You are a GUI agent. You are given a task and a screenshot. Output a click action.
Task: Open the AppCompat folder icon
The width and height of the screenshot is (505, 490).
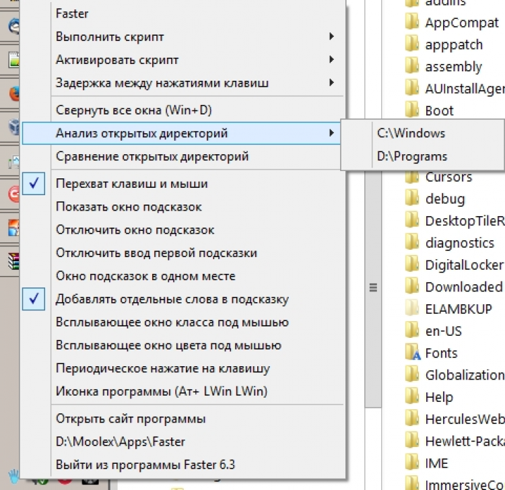(412, 22)
